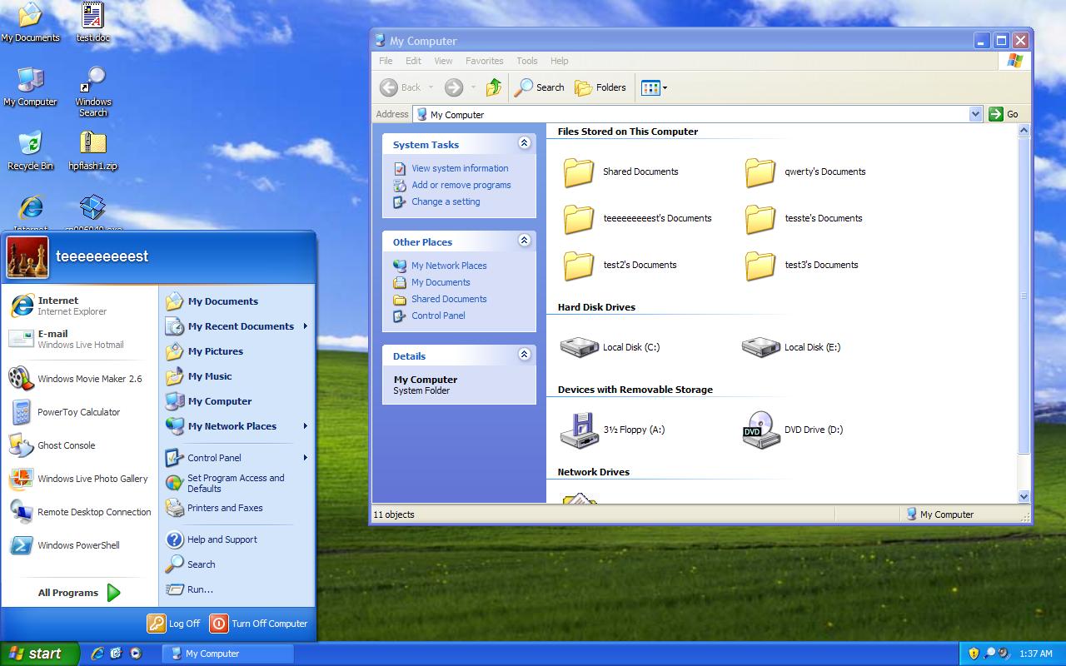Viewport: 1066px width, 666px height.
Task: Launch PowerToy Calculator
Action: tap(80, 412)
